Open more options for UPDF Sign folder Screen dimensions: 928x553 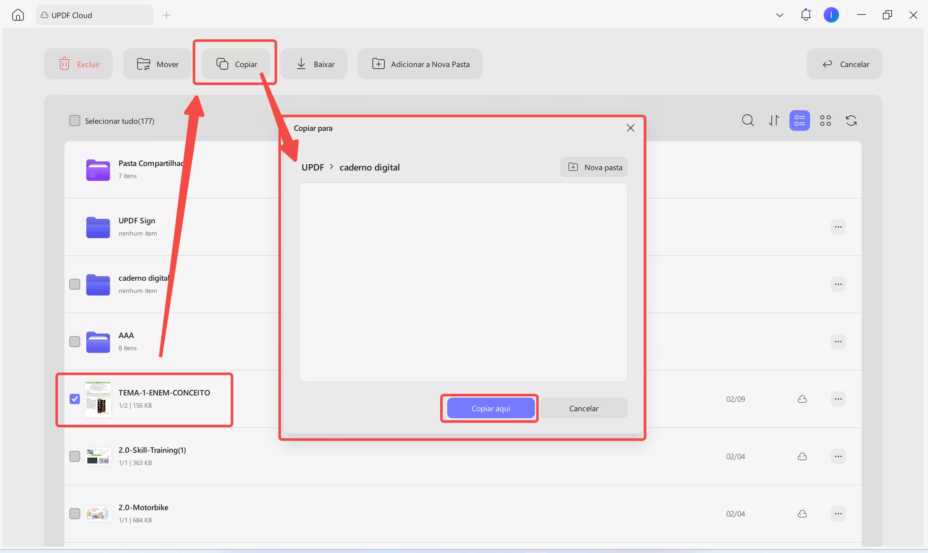[x=838, y=227]
